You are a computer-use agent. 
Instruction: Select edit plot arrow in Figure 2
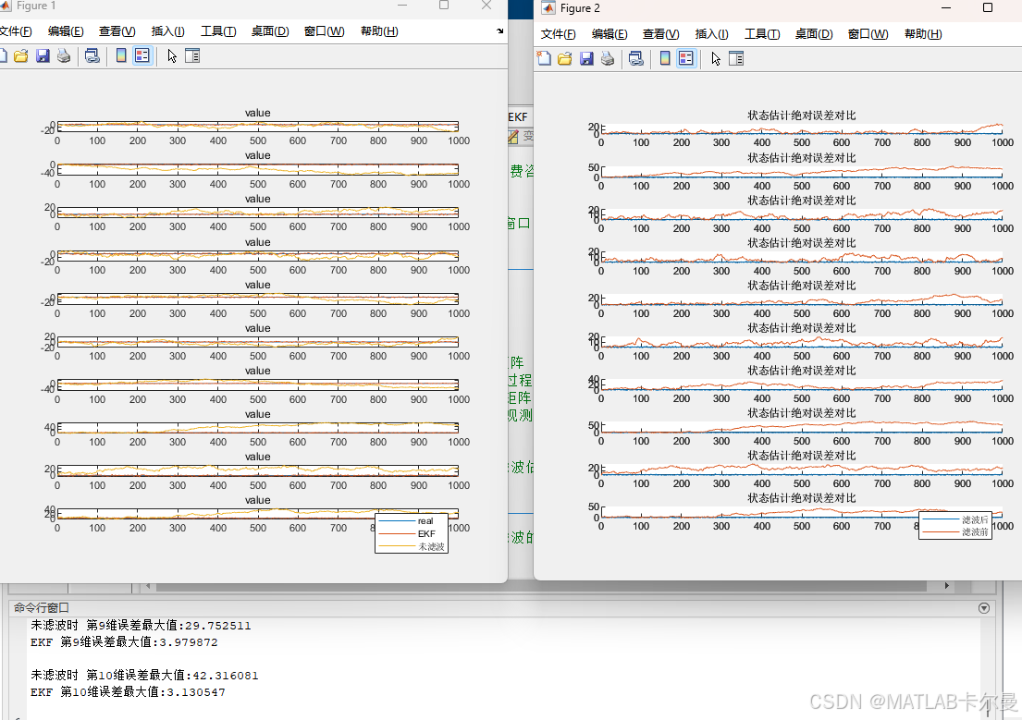tap(716, 58)
